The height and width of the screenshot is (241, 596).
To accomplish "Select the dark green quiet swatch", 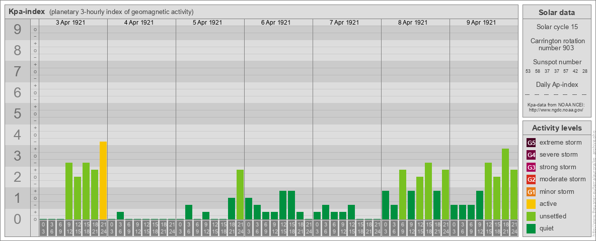I will [531, 228].
